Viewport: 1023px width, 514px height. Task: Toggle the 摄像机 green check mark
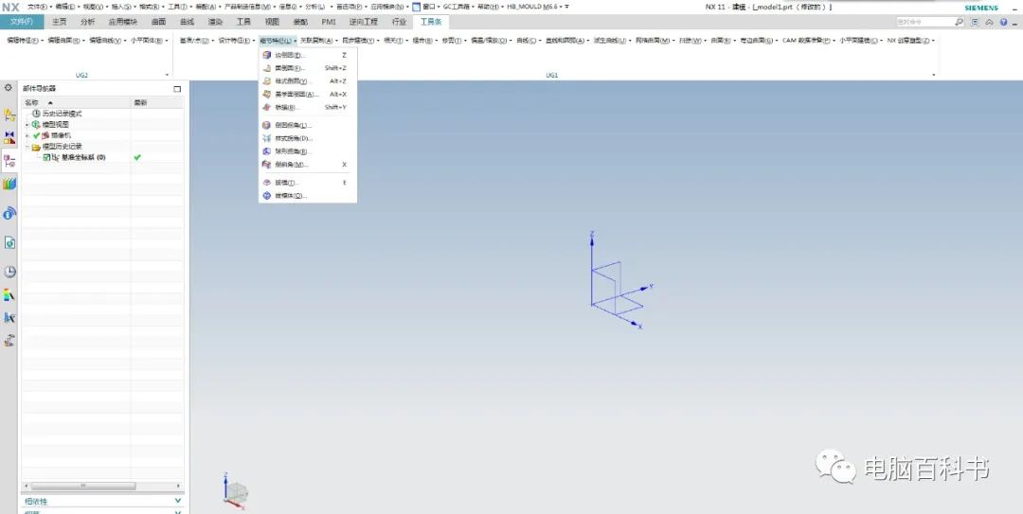(37, 135)
